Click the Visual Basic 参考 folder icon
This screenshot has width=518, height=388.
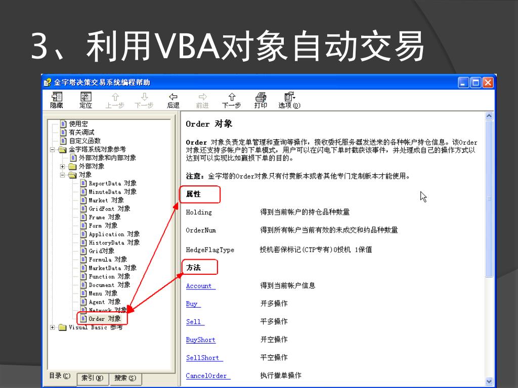click(62, 327)
